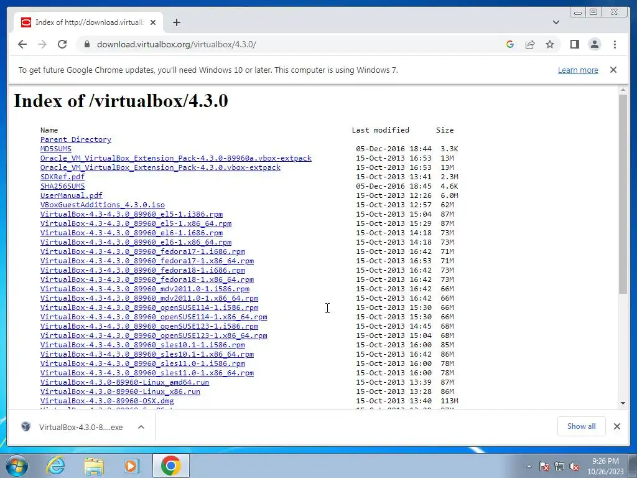Download VirtualBox-4.3.0-89960-Linux_x86.run
Image resolution: width=637 pixels, height=478 pixels.
[x=120, y=392]
